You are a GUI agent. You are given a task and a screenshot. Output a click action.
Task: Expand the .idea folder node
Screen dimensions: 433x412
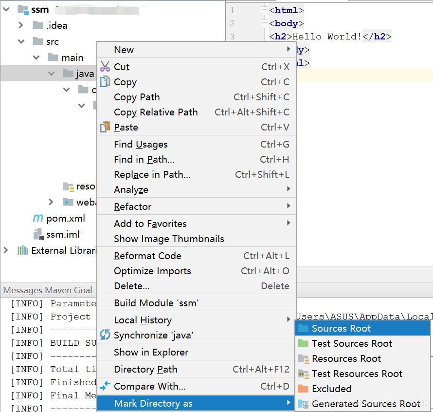(21, 25)
